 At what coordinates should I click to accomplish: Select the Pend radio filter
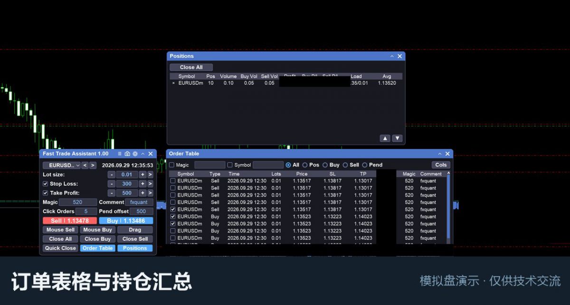(x=365, y=165)
